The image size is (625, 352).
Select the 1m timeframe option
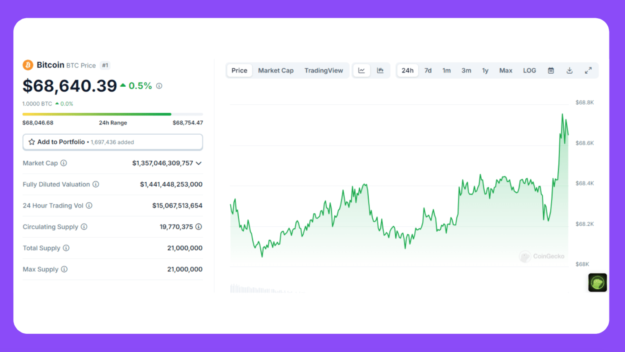tap(446, 70)
